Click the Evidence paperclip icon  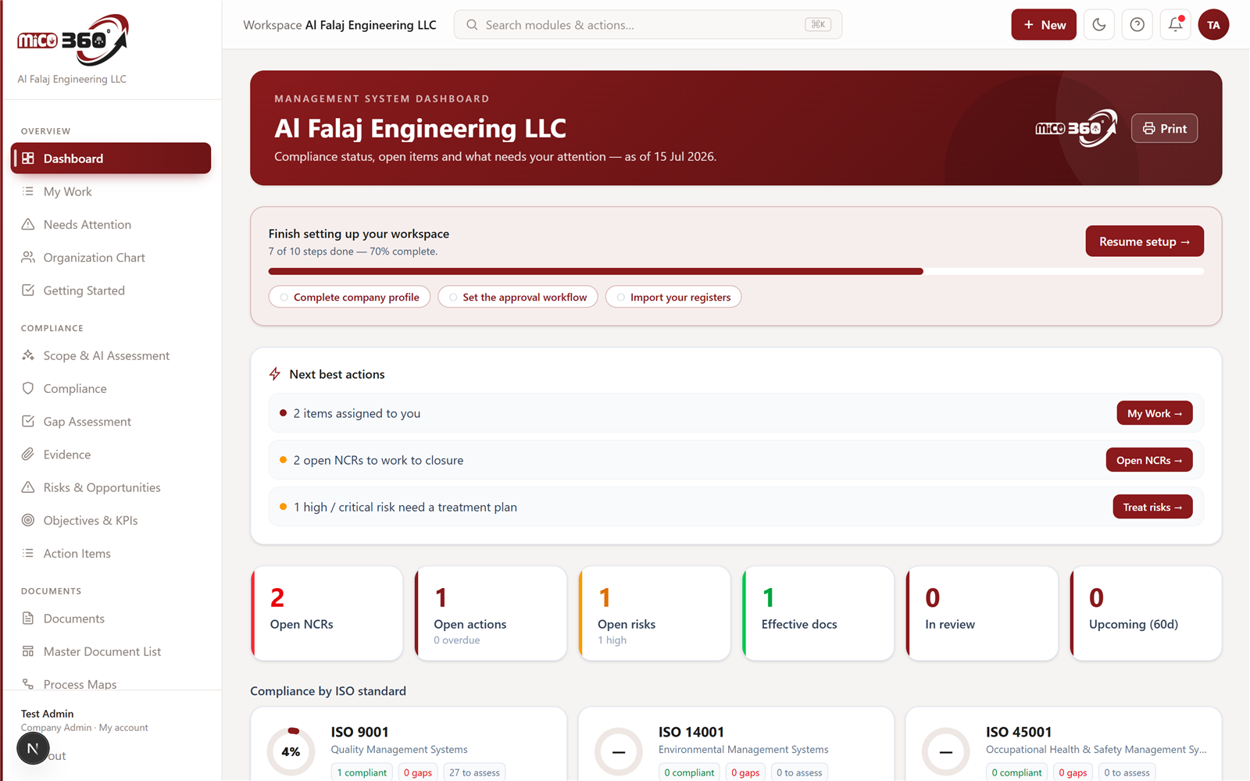click(x=28, y=455)
